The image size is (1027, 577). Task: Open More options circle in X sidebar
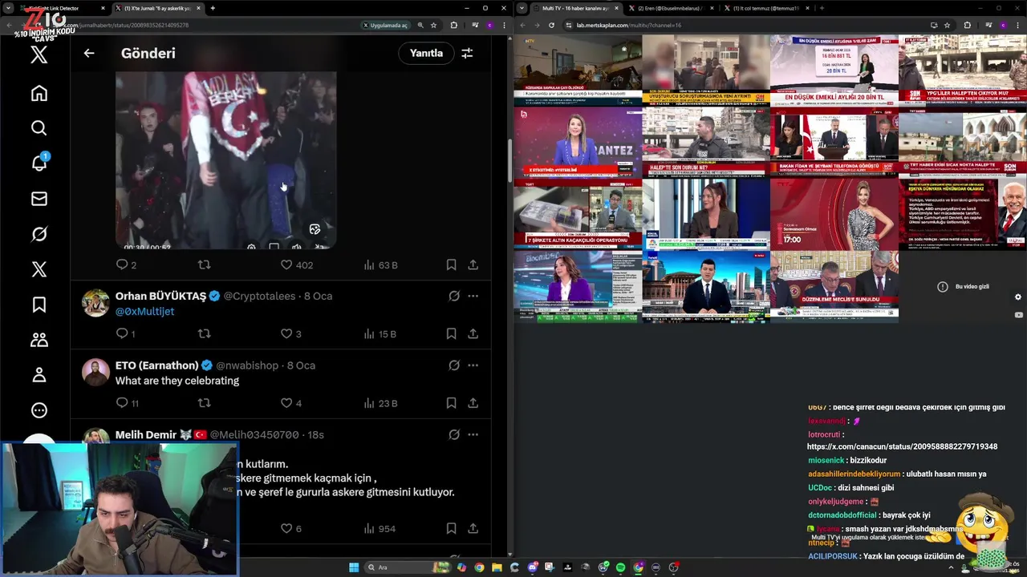click(x=39, y=410)
